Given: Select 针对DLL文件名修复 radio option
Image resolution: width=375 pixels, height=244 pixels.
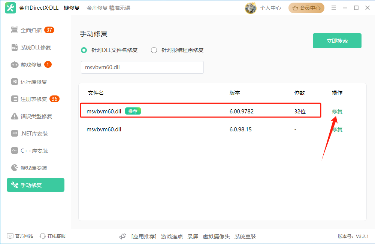Looking at the screenshot, I should click(x=84, y=50).
